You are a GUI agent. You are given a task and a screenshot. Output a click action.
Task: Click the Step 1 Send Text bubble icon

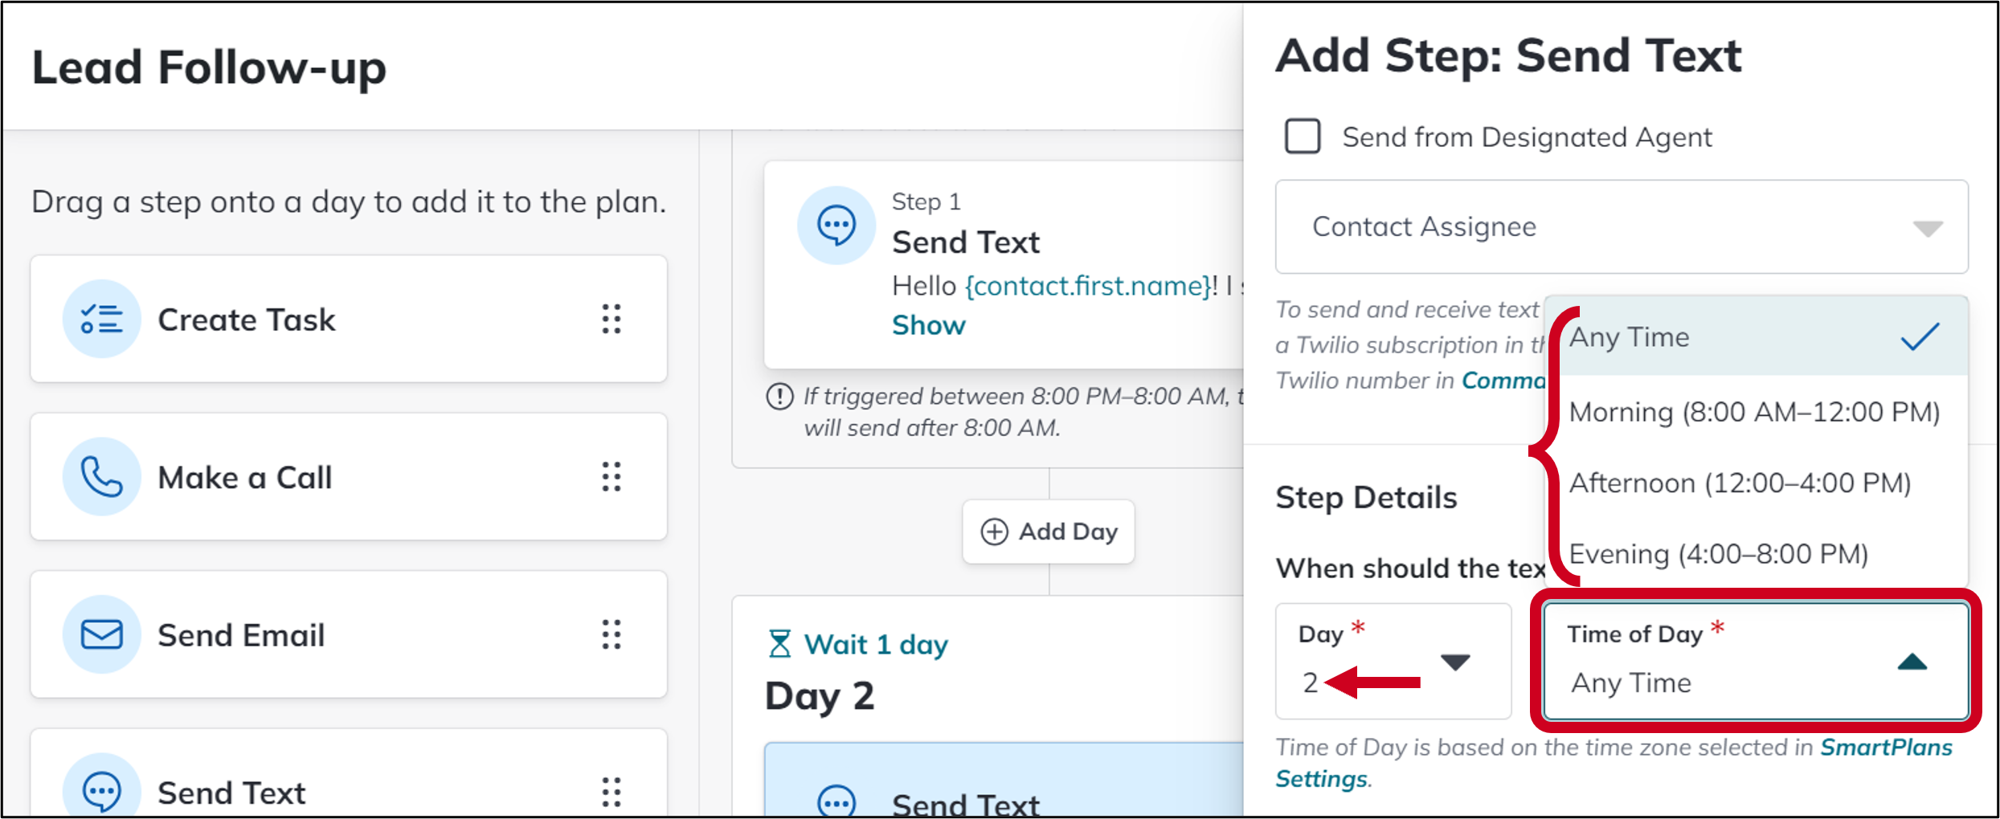836,226
